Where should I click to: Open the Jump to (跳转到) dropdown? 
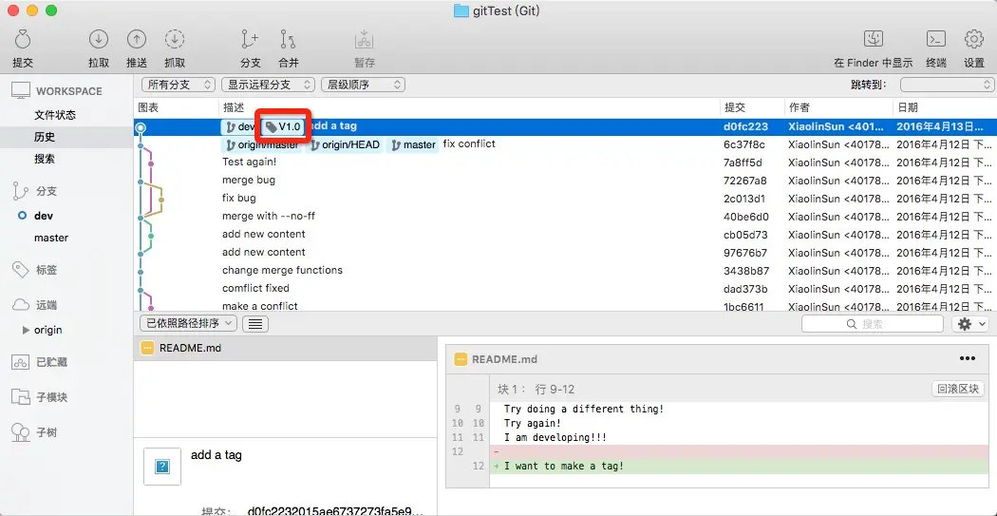[947, 84]
